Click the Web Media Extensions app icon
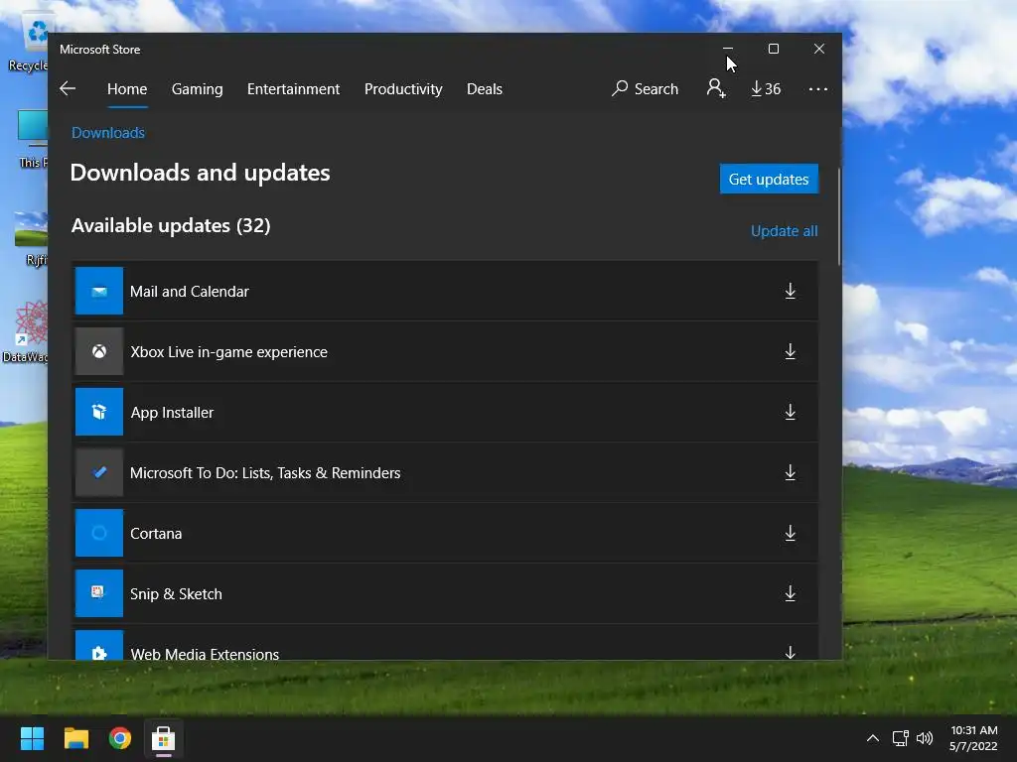 [99, 645]
